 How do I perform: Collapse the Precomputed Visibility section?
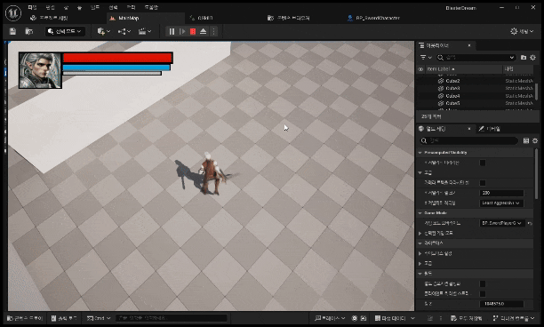(420, 153)
